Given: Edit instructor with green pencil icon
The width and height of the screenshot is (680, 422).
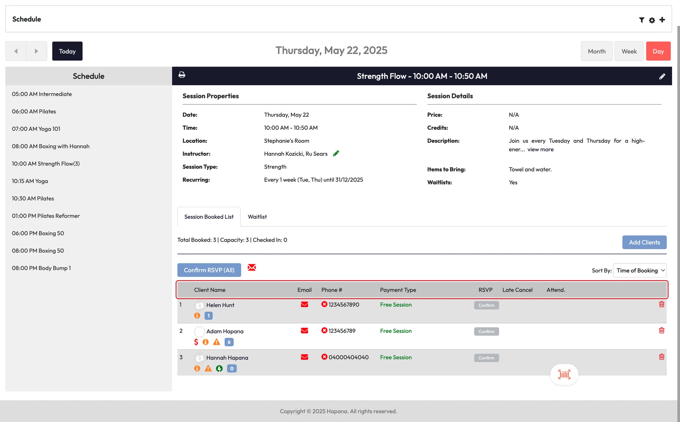Looking at the screenshot, I should (x=336, y=153).
